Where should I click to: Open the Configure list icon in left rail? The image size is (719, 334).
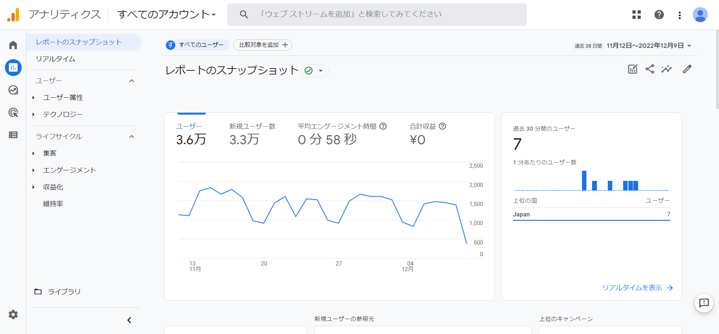tap(13, 135)
